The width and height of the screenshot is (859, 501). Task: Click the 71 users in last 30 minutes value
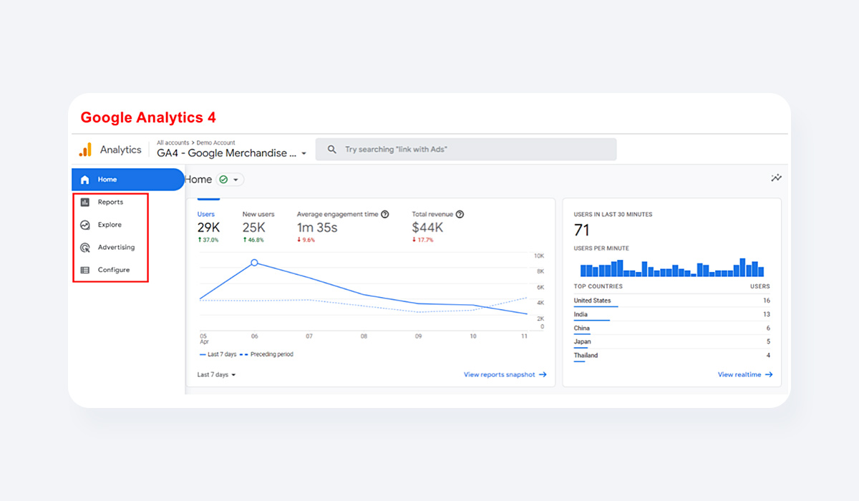[581, 230]
